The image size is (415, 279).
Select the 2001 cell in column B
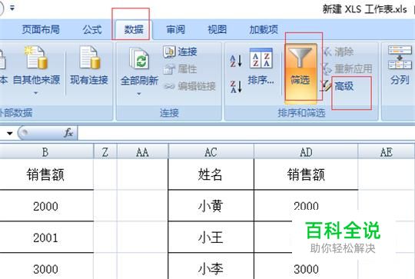coord(45,237)
